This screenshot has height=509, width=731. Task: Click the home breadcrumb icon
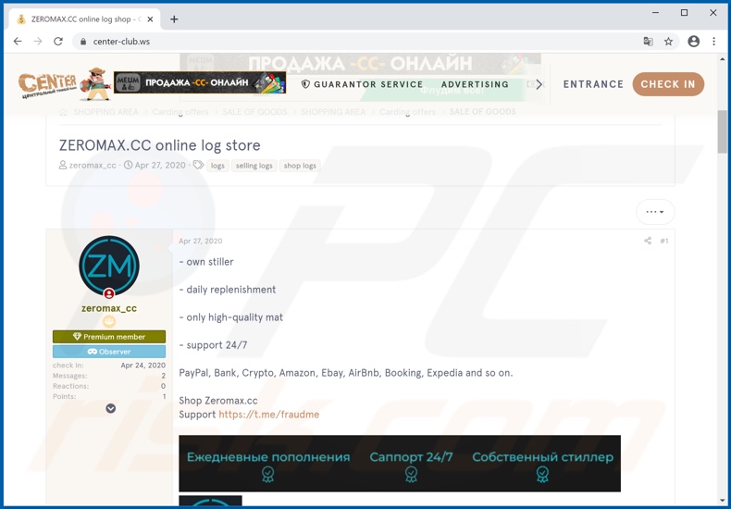(x=64, y=112)
